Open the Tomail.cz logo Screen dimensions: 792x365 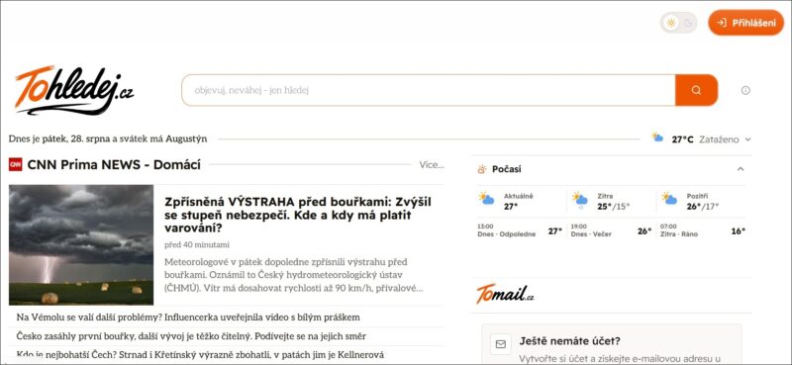point(505,295)
